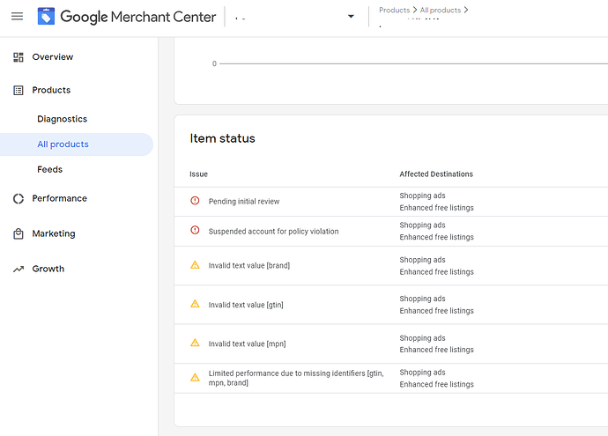Click the Item status heading
This screenshot has width=608, height=436.
point(222,138)
